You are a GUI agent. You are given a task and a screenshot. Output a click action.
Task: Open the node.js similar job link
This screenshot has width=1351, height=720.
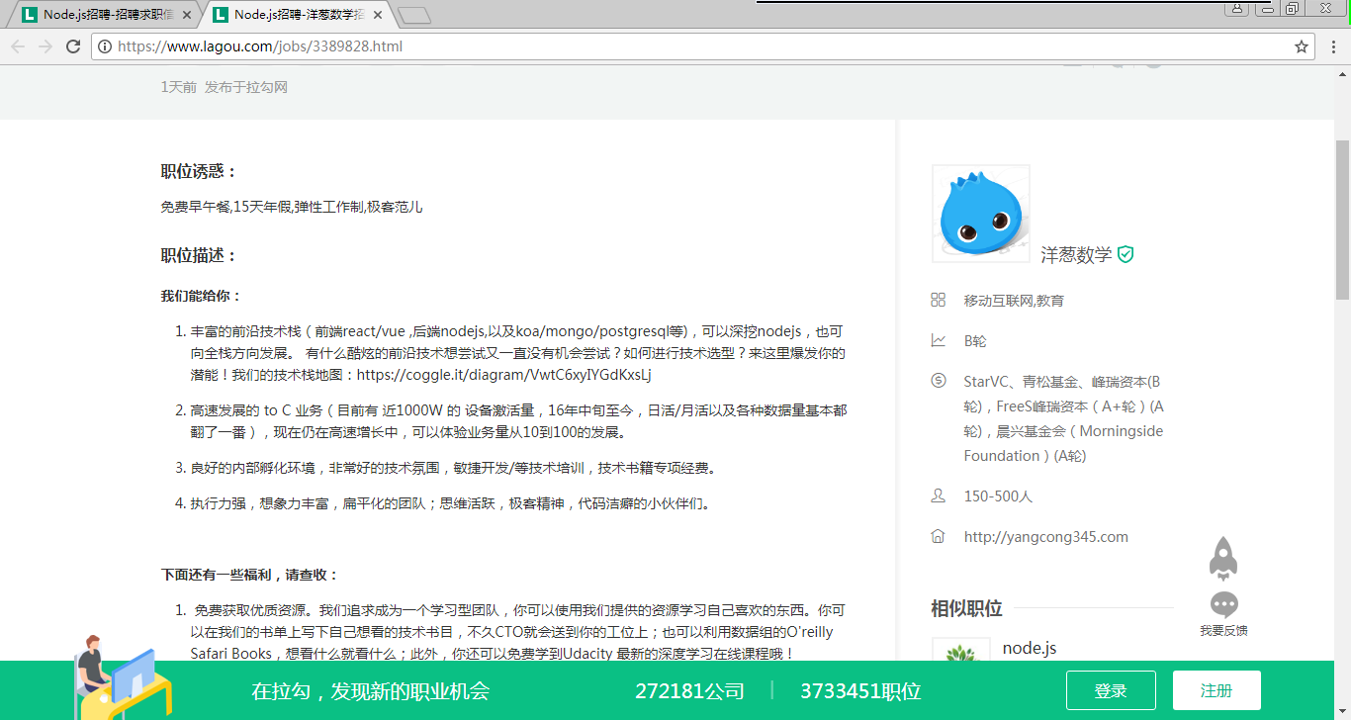click(x=1030, y=648)
